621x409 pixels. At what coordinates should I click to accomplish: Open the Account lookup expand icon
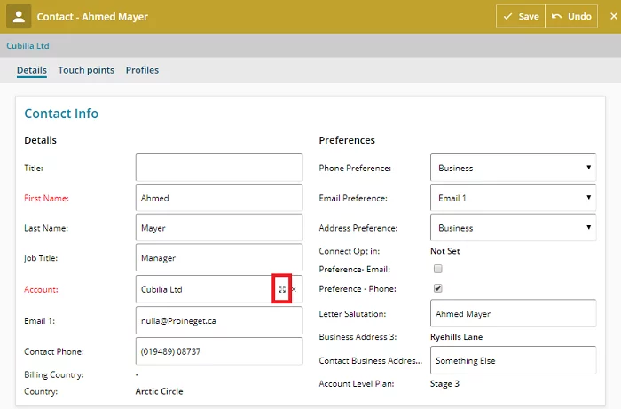(282, 289)
